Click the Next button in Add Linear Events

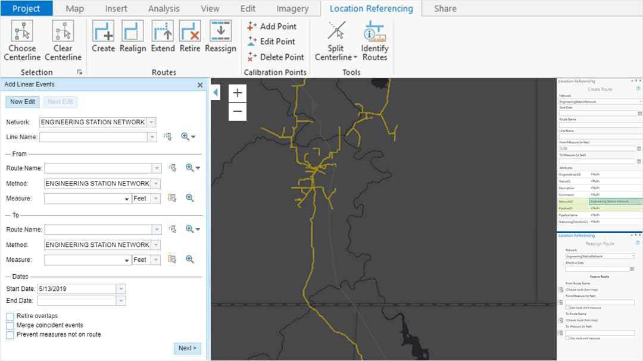[187, 348]
